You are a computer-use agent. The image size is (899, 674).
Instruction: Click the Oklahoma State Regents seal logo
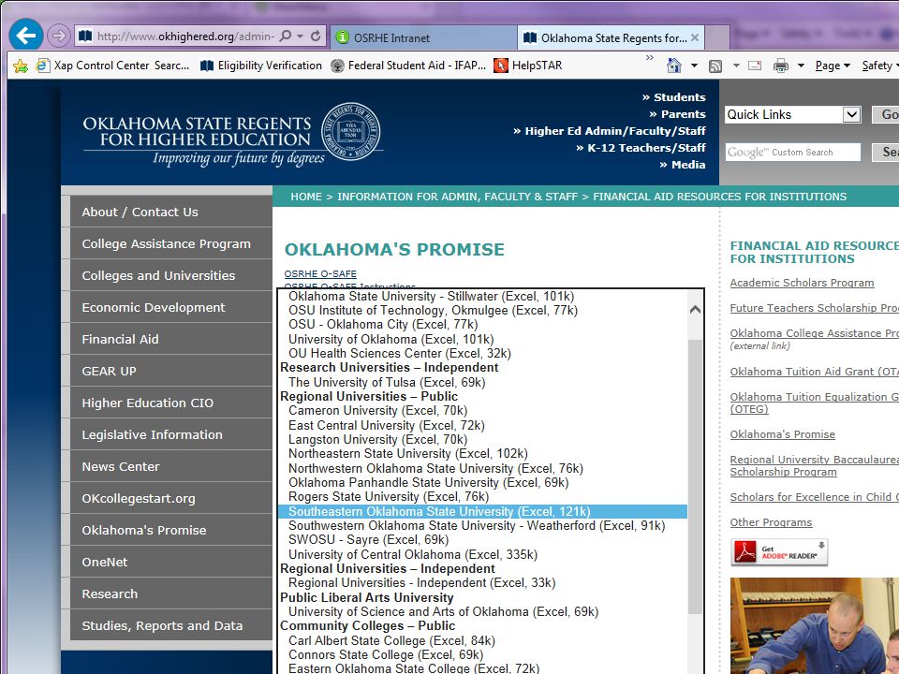point(350,131)
